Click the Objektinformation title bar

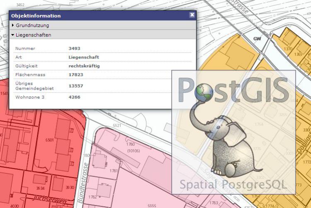(x=102, y=15)
